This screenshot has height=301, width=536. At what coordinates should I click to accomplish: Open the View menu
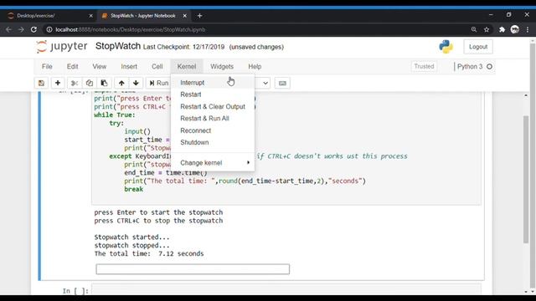pyautogui.click(x=99, y=67)
